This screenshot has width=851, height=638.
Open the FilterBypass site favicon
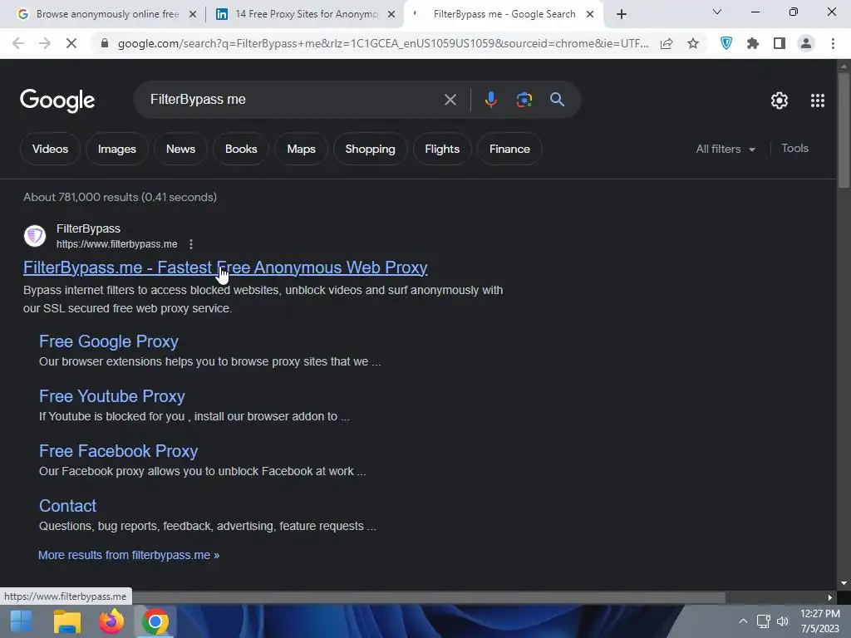pos(35,236)
